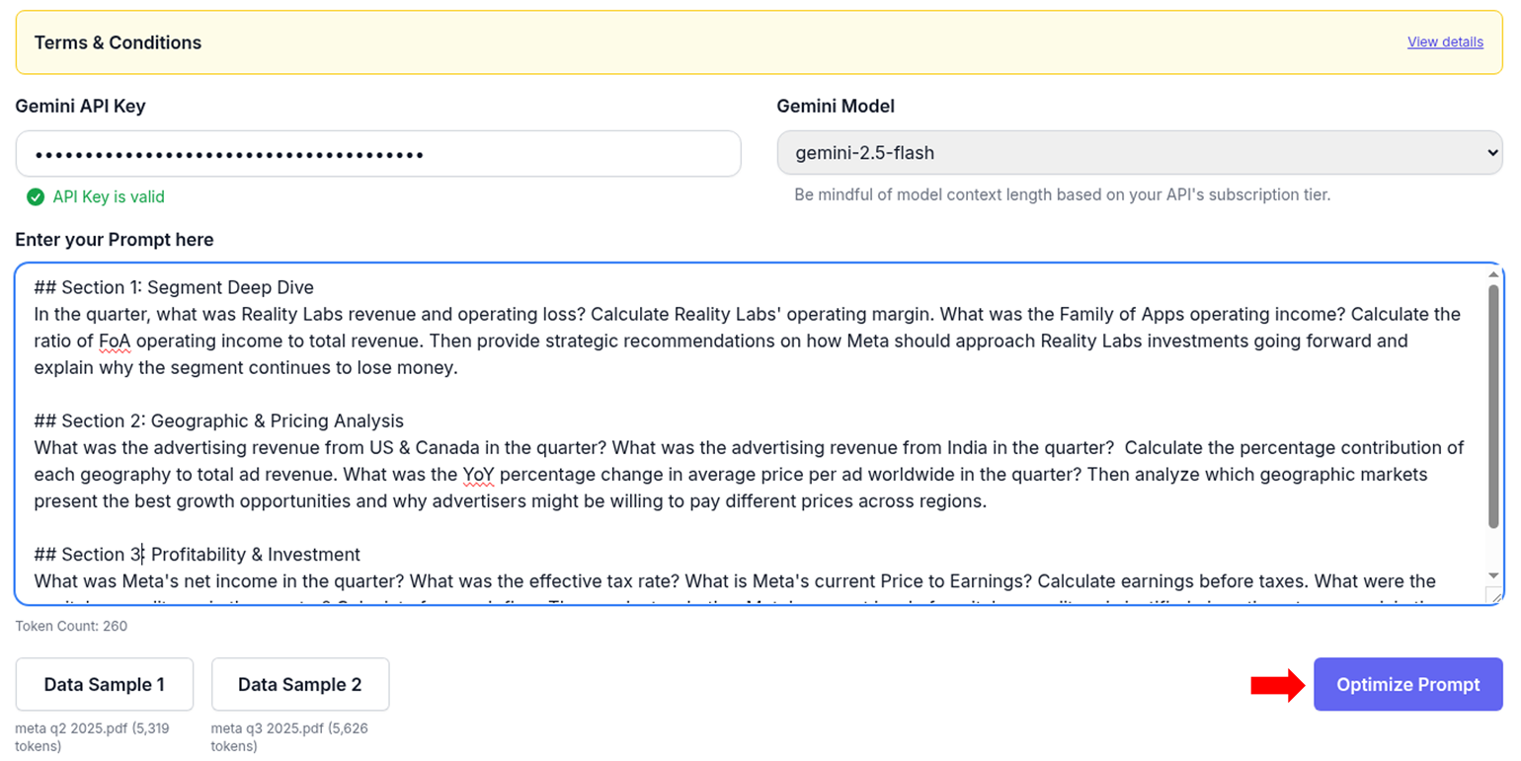Click the Enter your Prompt here label

click(114, 239)
